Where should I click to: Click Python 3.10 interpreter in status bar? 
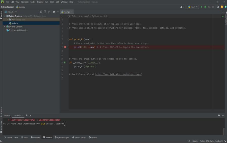[x=211, y=141]
